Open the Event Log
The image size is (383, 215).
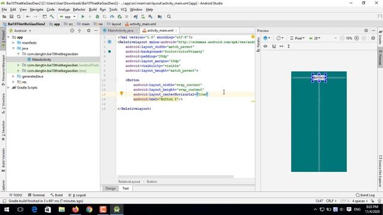point(365,195)
